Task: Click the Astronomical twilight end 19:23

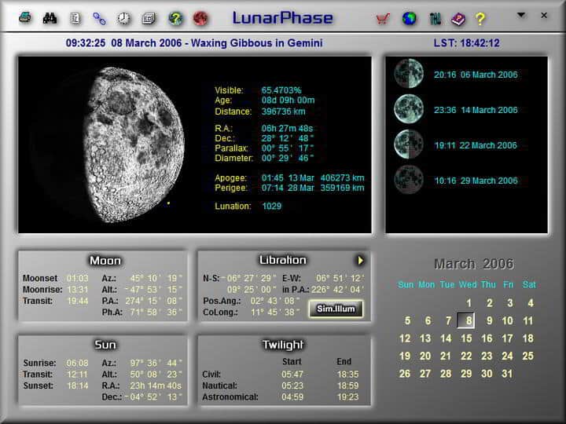Action: pos(348,397)
